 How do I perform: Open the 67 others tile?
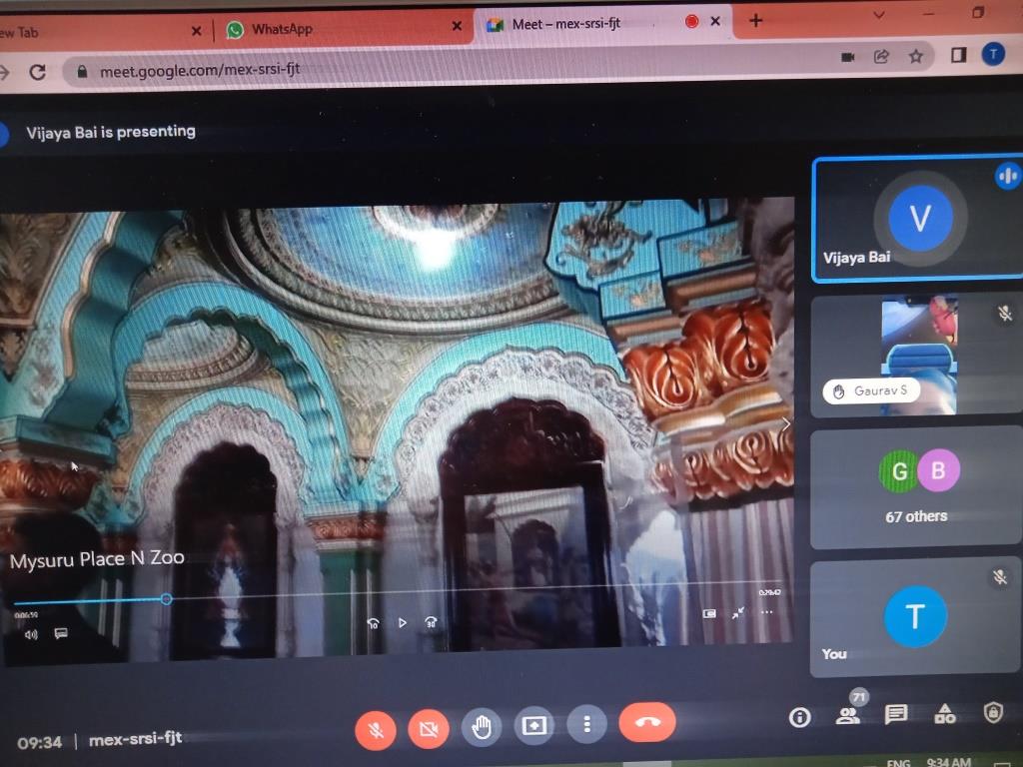click(x=916, y=487)
